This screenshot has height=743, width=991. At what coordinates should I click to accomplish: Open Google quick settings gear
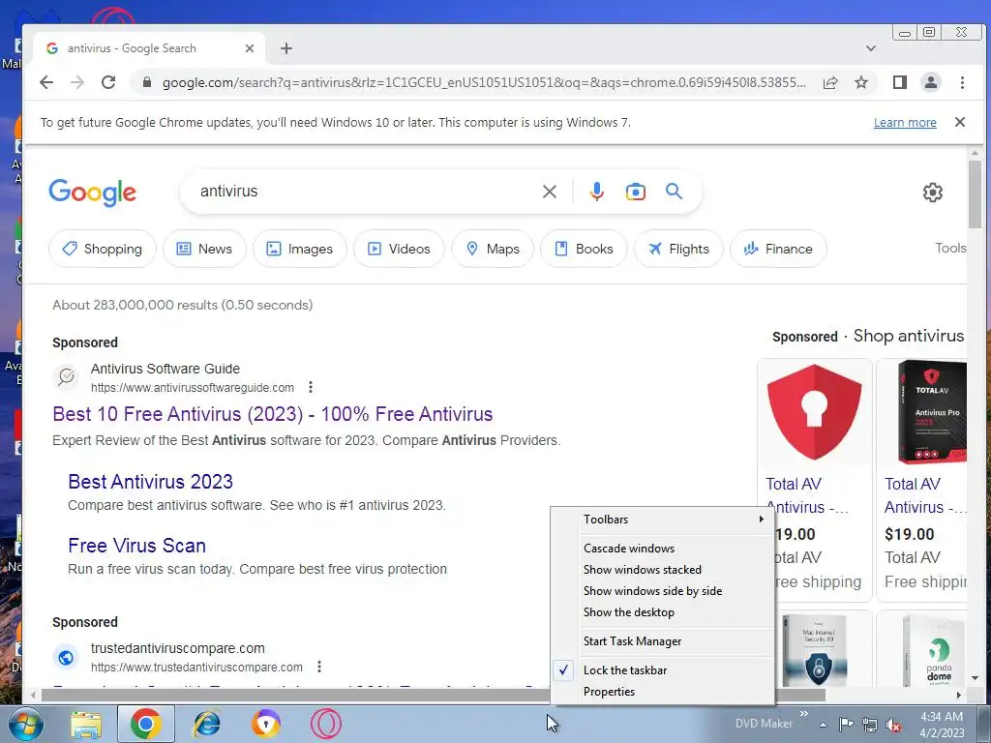click(932, 193)
